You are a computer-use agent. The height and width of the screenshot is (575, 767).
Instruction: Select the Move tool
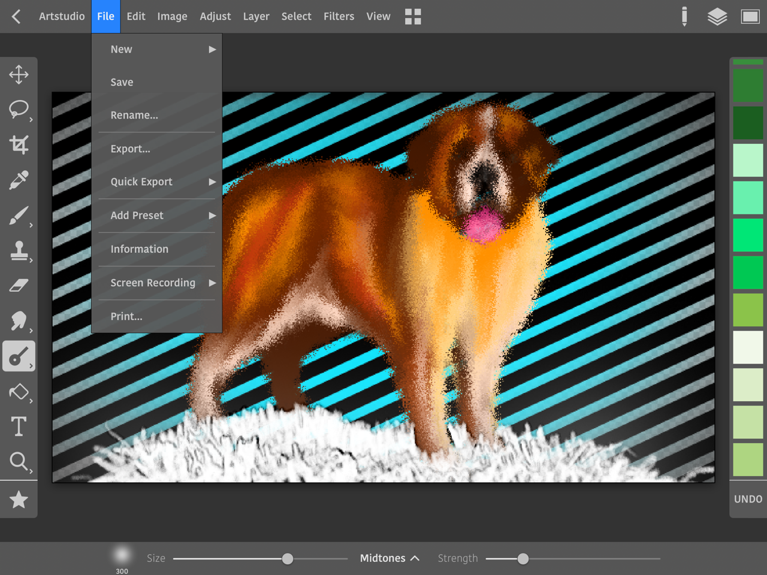[x=19, y=75]
